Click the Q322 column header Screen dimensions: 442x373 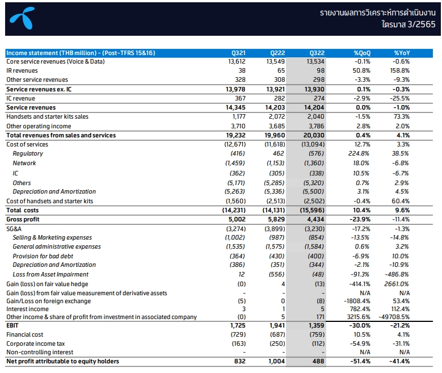click(317, 53)
